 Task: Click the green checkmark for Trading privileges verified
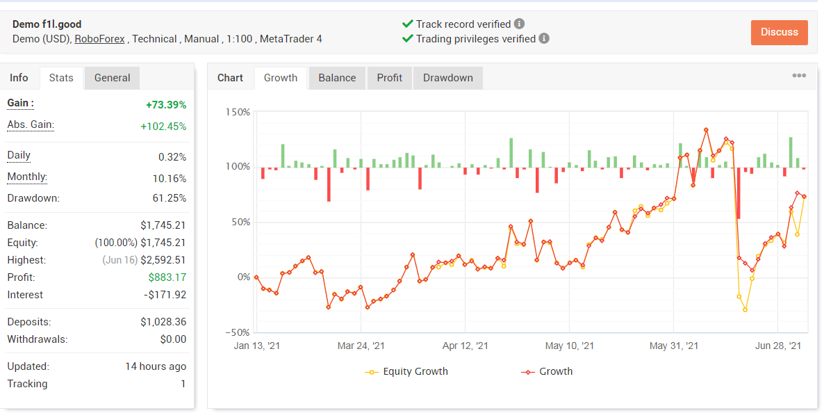pos(407,38)
